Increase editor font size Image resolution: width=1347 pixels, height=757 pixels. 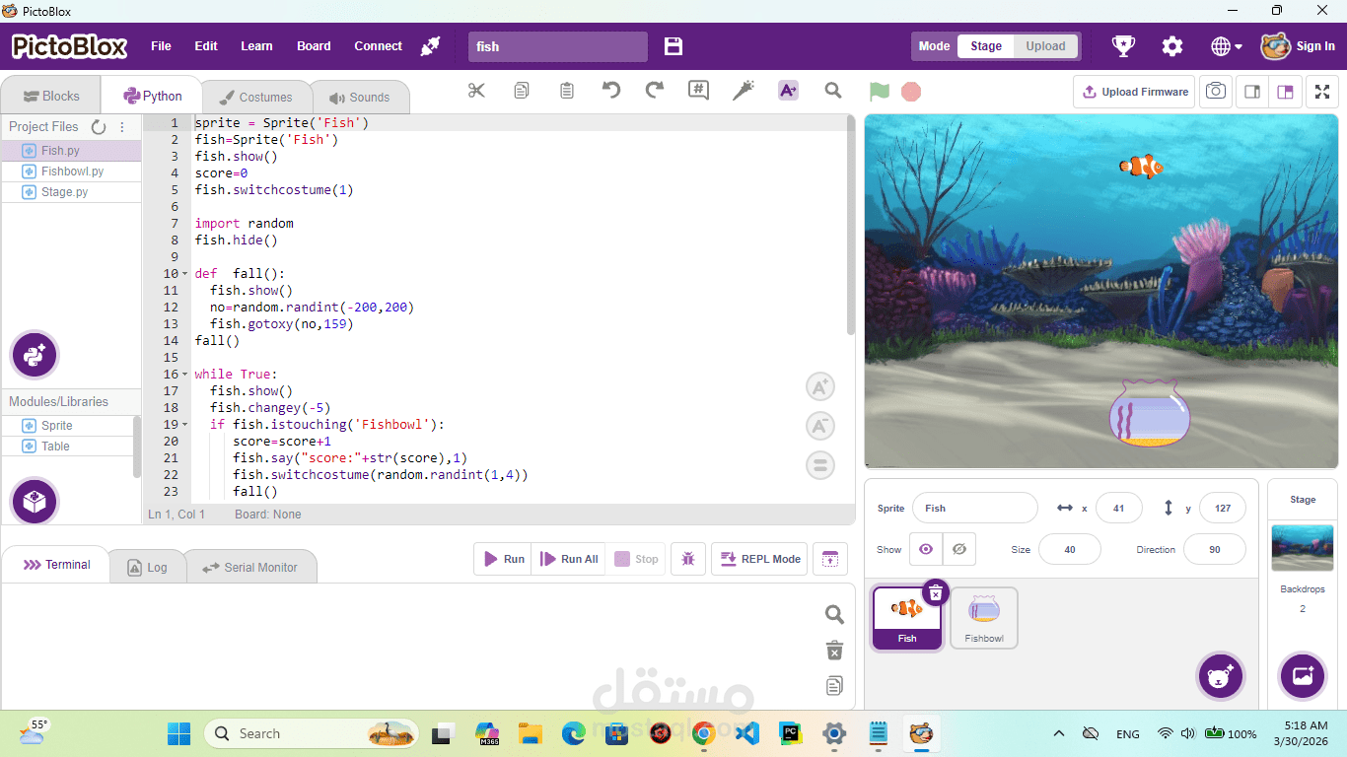820,386
